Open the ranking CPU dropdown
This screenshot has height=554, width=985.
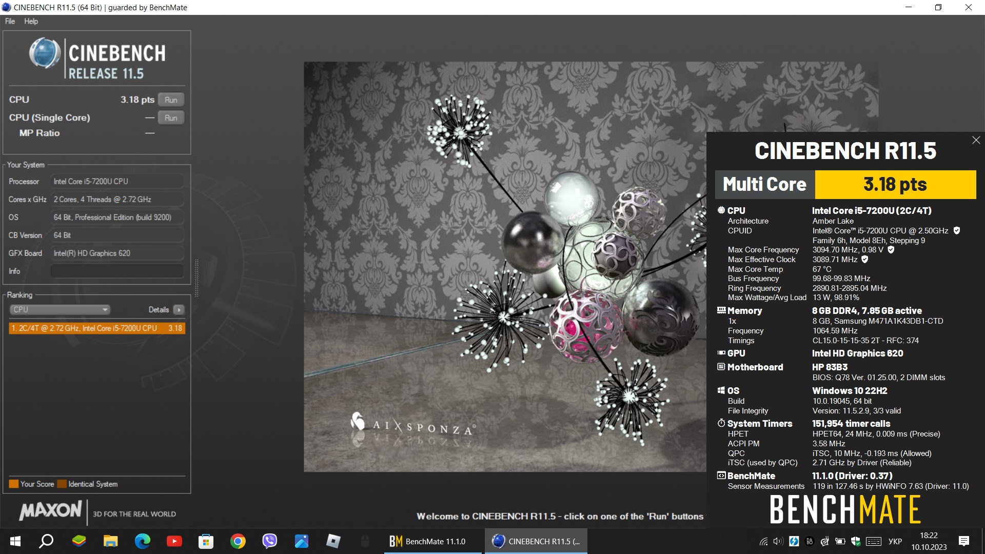tap(60, 309)
